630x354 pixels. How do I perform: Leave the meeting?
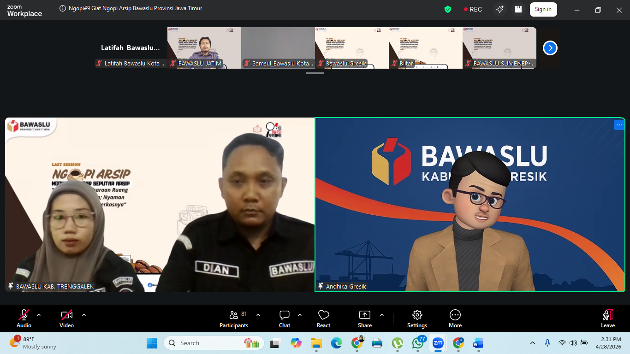click(607, 319)
